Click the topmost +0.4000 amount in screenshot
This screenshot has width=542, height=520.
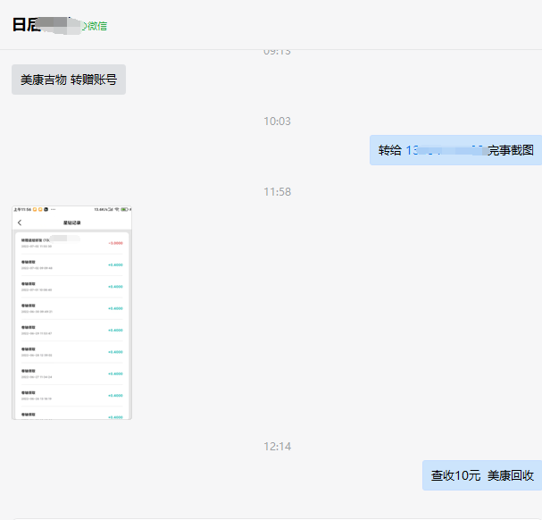tap(115, 264)
